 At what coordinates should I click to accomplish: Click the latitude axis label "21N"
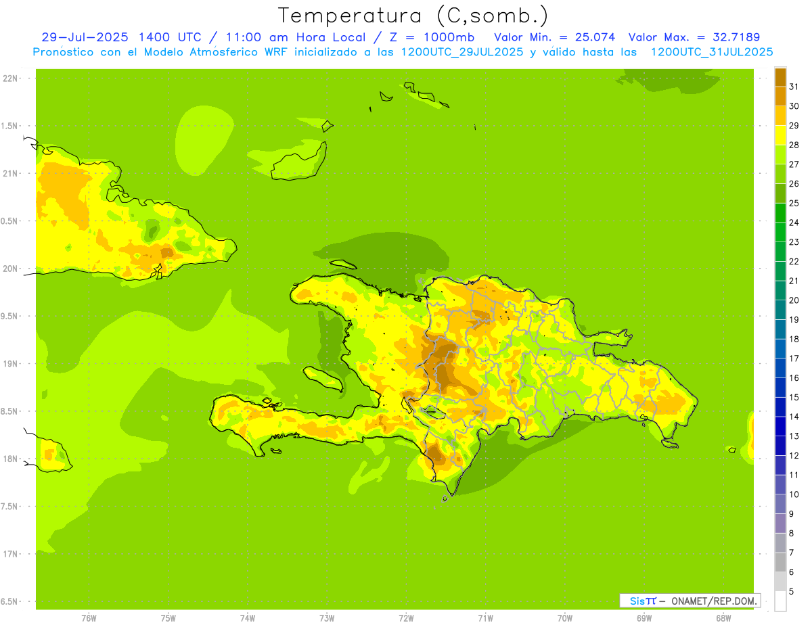tap(10, 173)
